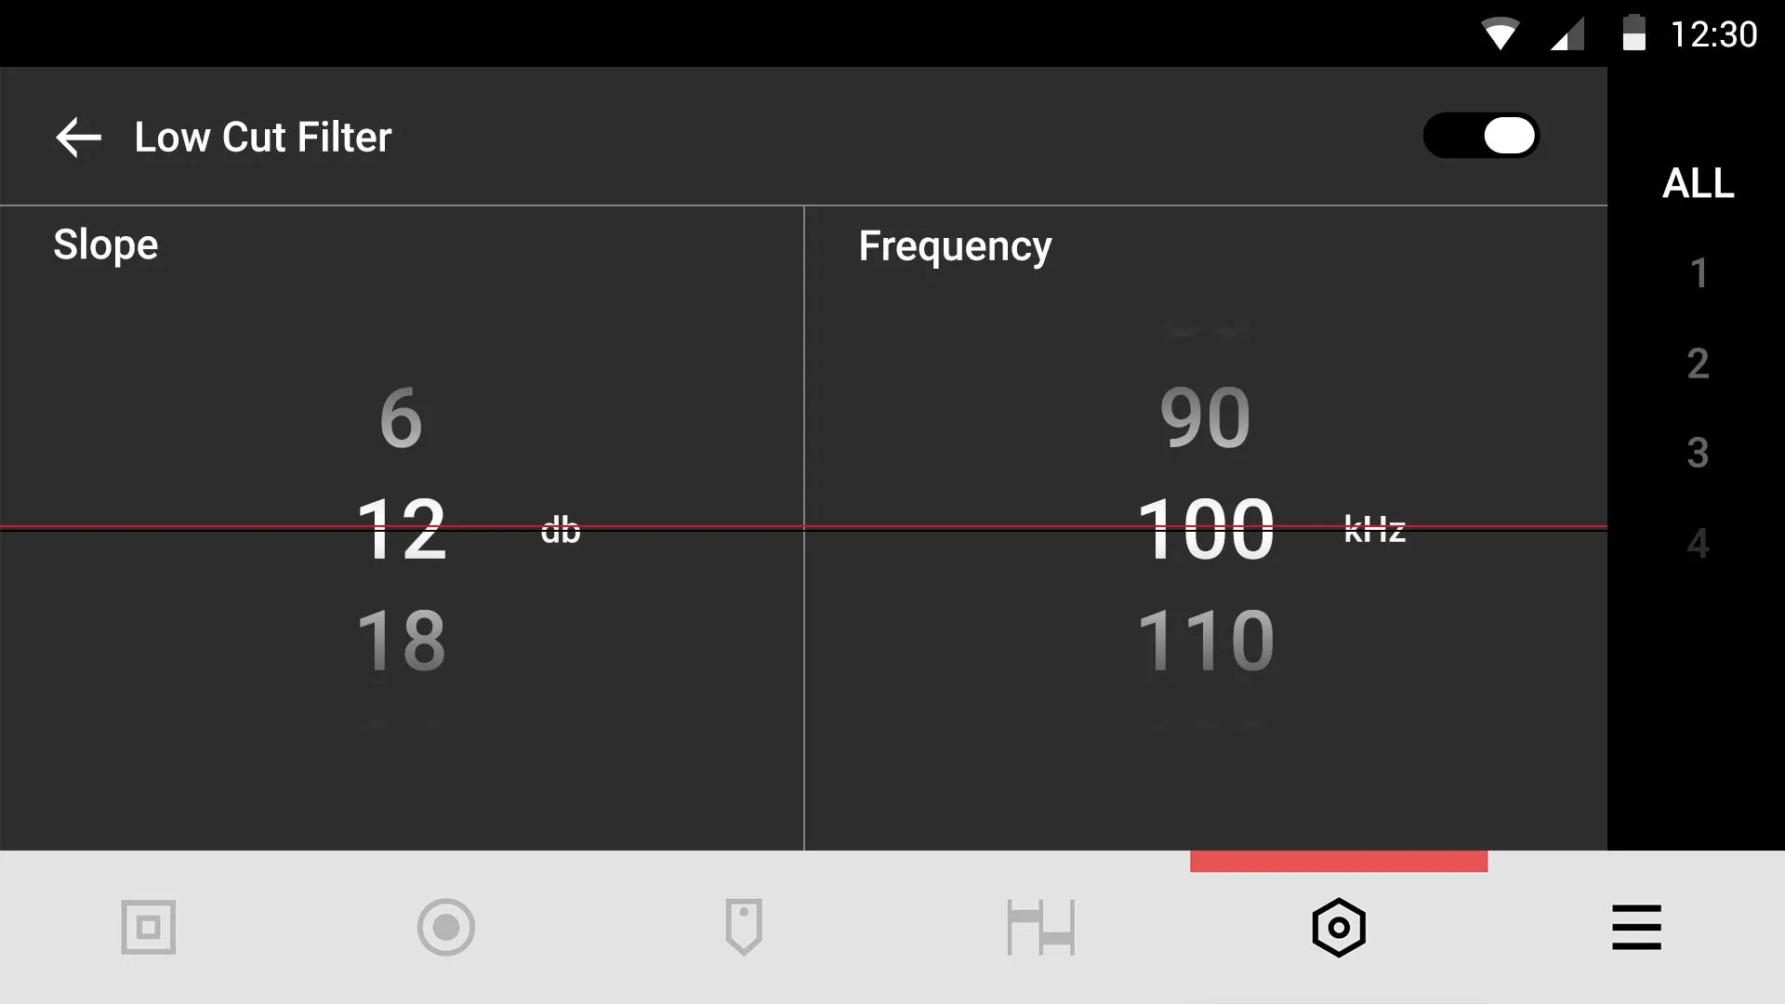Select the settings gear icon
Image resolution: width=1785 pixels, height=1004 pixels.
[x=1339, y=927]
